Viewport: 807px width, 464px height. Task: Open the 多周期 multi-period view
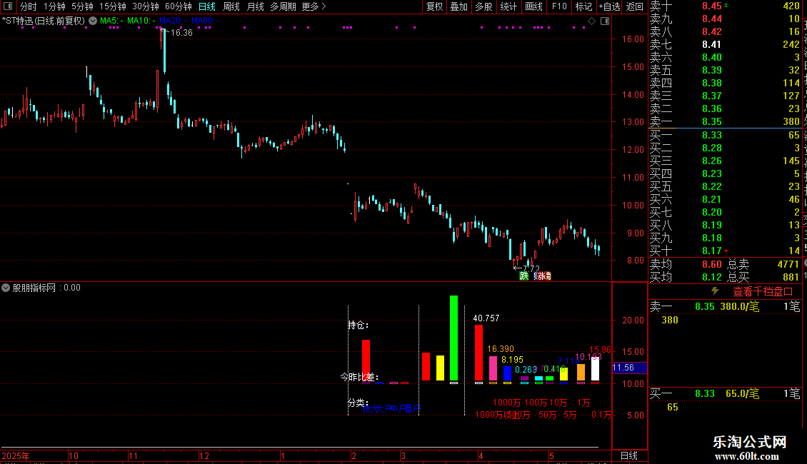pyautogui.click(x=283, y=6)
